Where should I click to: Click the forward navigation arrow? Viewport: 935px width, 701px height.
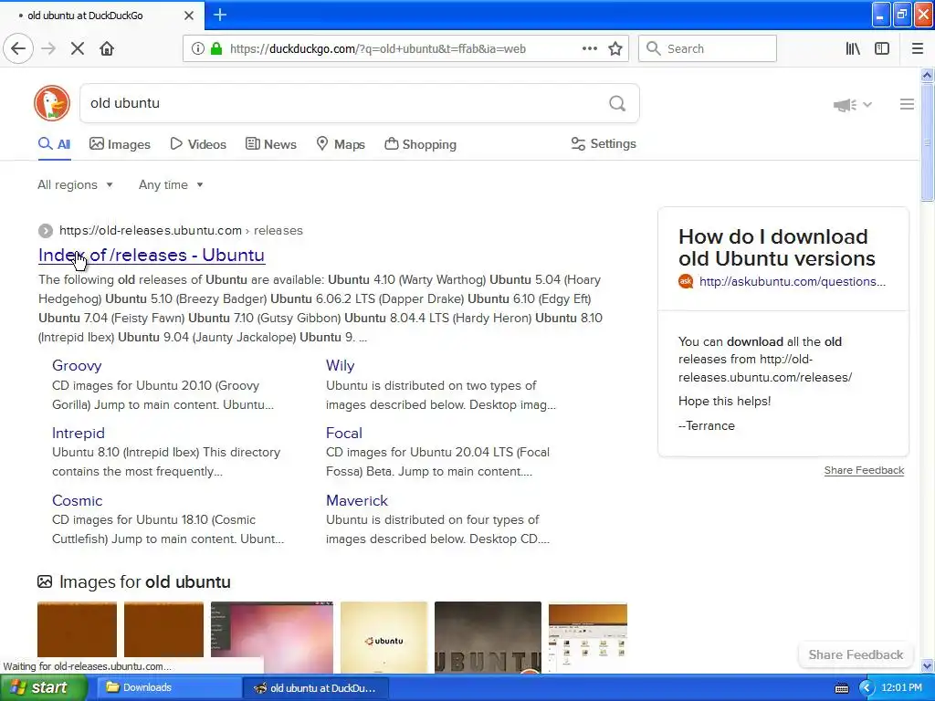pyautogui.click(x=48, y=48)
